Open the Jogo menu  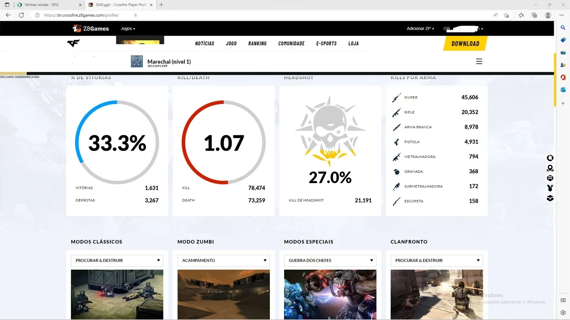(231, 43)
